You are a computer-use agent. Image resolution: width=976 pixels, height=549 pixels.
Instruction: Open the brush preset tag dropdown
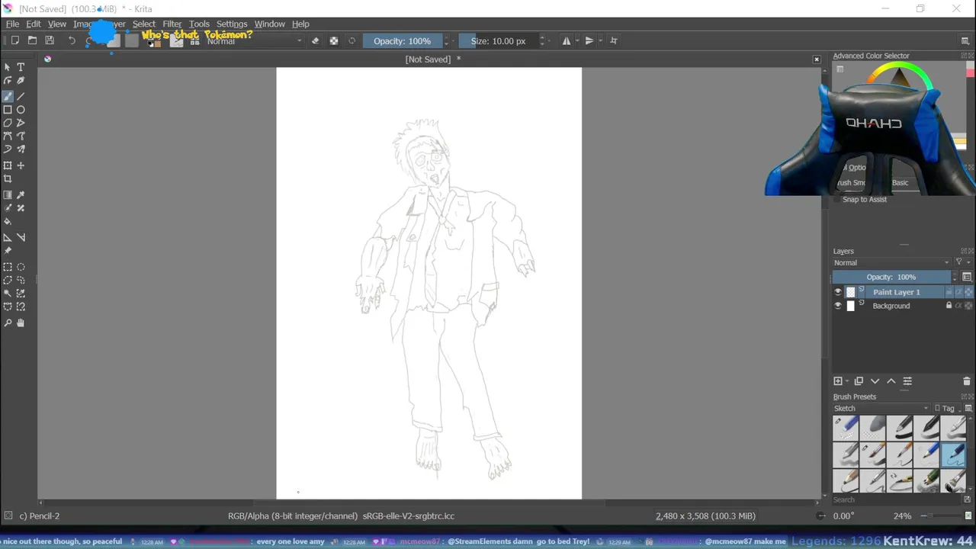coord(881,408)
